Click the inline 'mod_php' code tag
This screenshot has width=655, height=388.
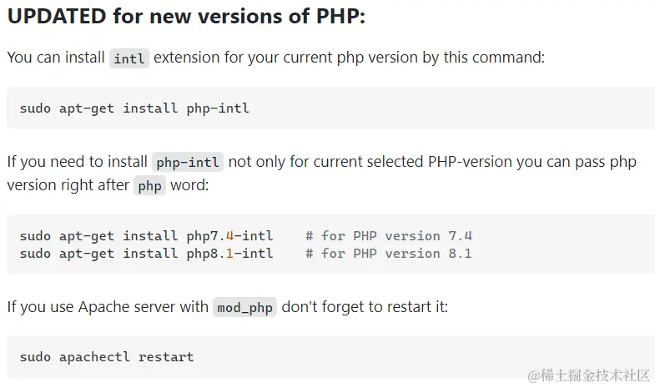[x=244, y=307]
